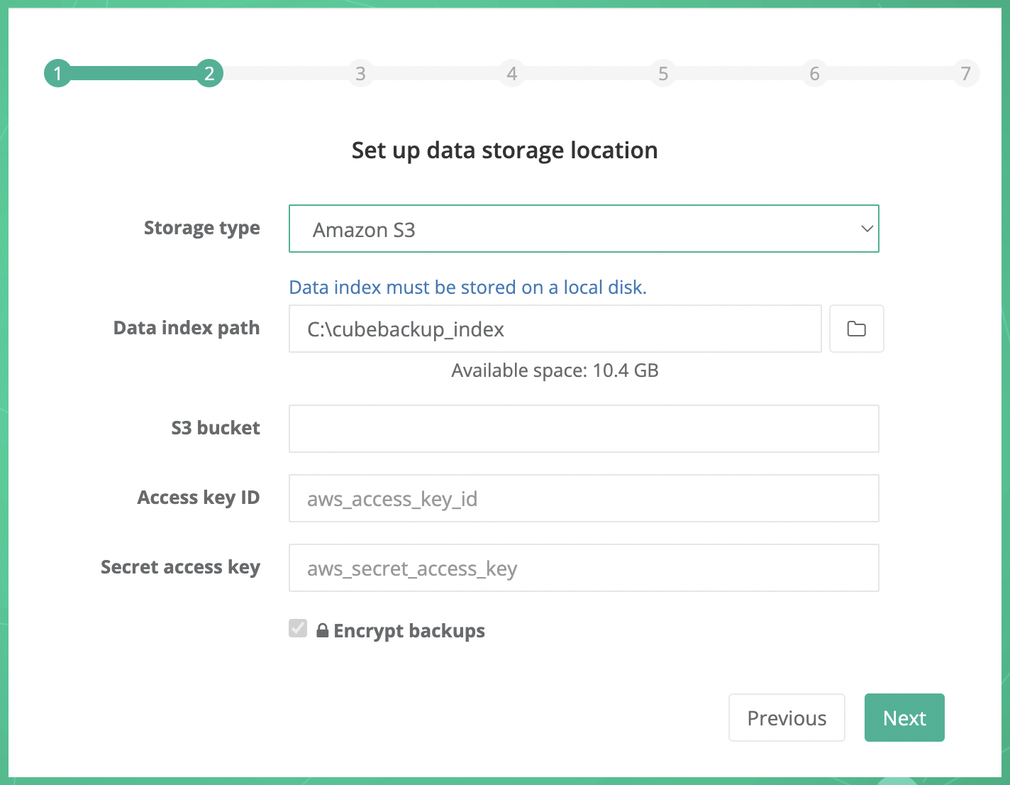Click the folder browse icon for data index path

click(x=856, y=329)
